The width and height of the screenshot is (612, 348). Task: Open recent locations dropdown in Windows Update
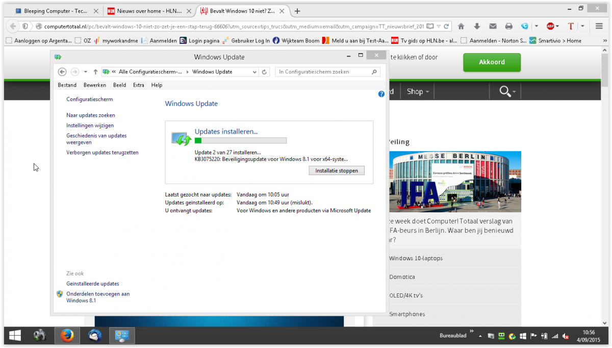86,72
